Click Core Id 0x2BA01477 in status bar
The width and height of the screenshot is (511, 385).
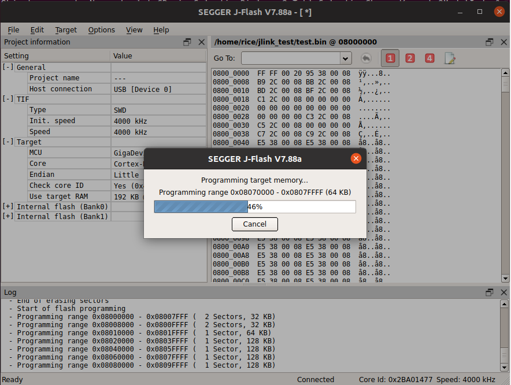(395, 379)
